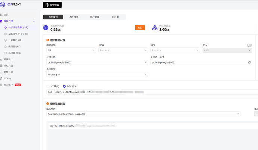The width and height of the screenshot is (258, 150).
Task: Collapse the Get Proxy sidebar section
Action: (34, 21)
